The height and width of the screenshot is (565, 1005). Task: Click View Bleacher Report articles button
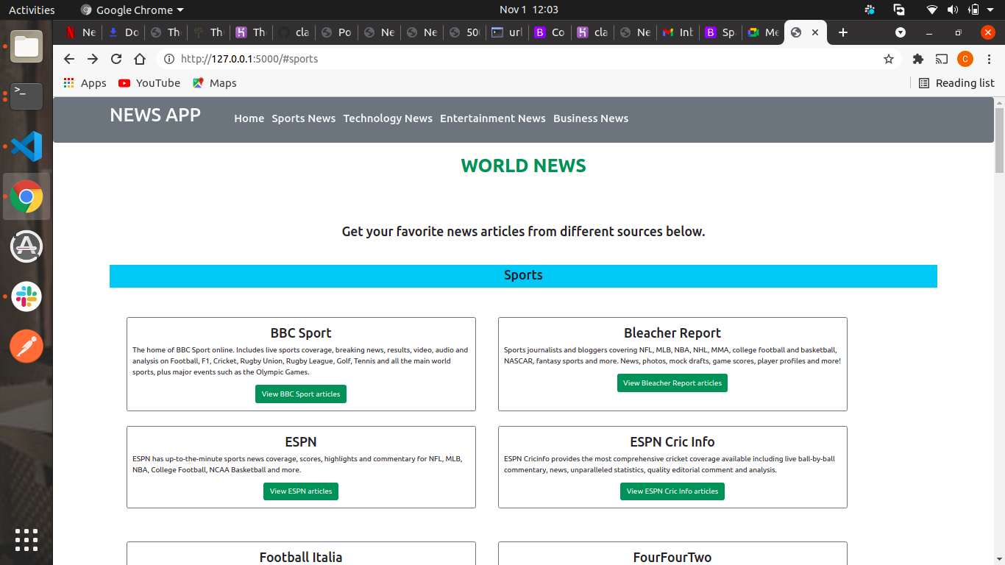click(672, 383)
